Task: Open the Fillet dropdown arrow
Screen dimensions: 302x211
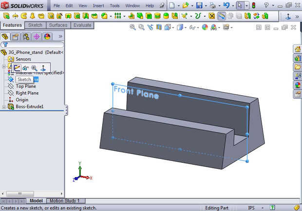Action: click(111, 16)
